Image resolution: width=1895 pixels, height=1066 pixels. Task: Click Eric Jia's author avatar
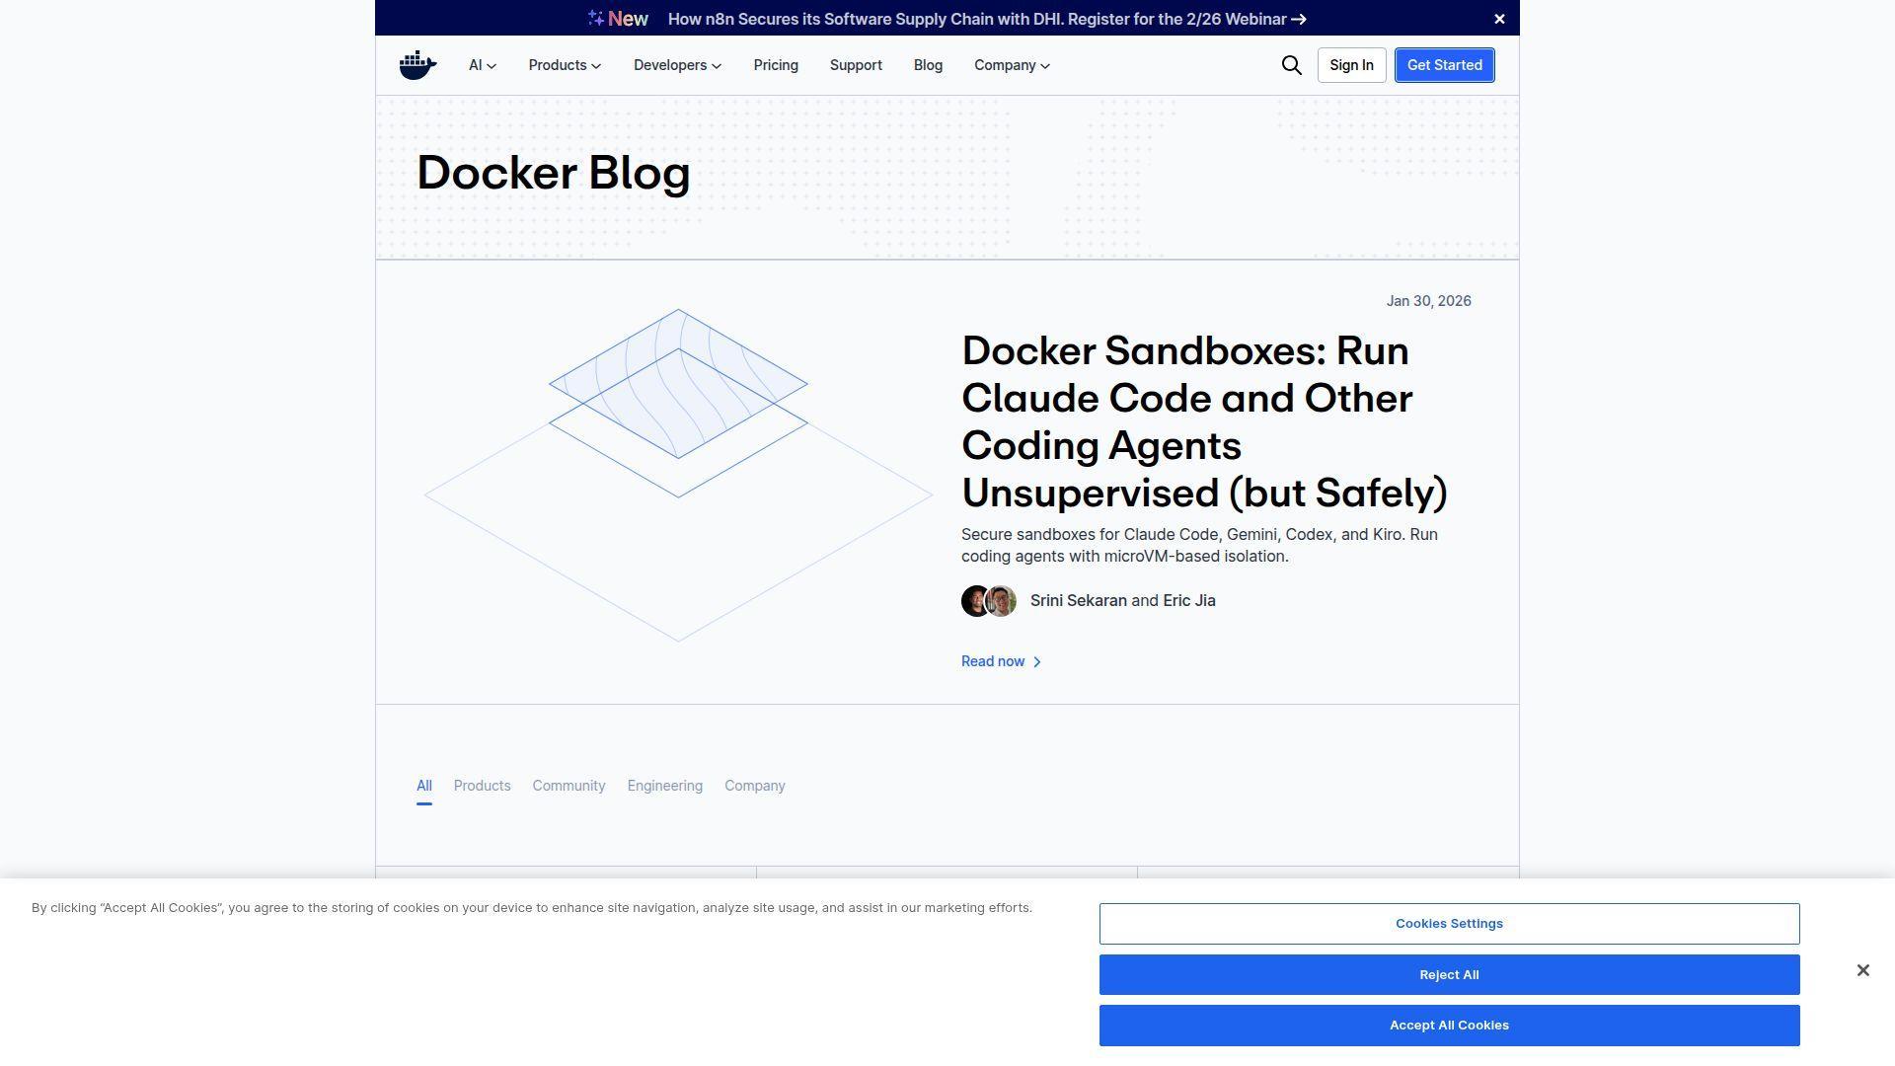click(1001, 600)
